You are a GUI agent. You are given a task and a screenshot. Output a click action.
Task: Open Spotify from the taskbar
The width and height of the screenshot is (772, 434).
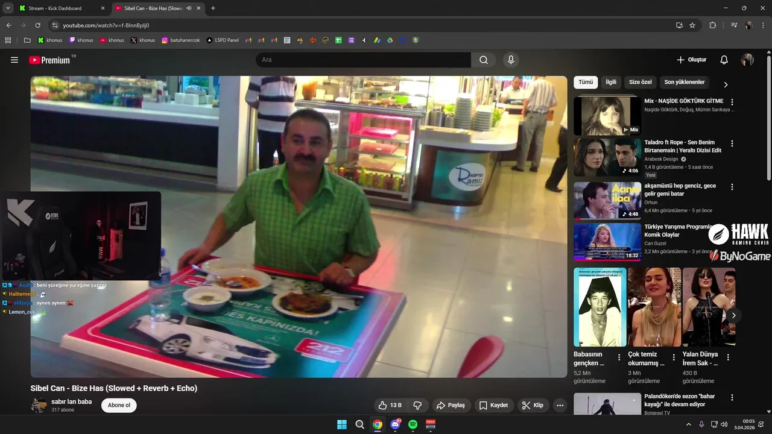point(413,424)
